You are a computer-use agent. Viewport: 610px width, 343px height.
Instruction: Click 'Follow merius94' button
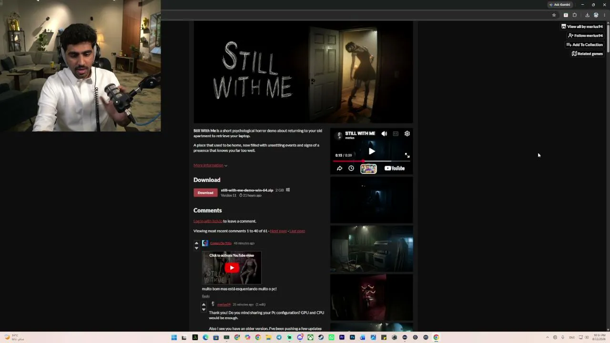[x=585, y=36]
